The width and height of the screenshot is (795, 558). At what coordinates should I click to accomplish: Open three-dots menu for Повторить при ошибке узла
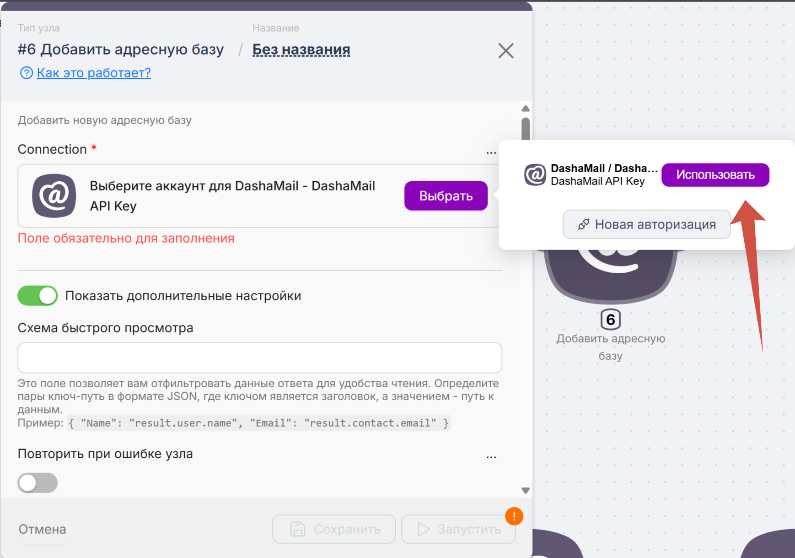tap(491, 456)
